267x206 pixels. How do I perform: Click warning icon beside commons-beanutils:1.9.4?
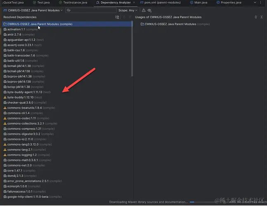point(5,108)
